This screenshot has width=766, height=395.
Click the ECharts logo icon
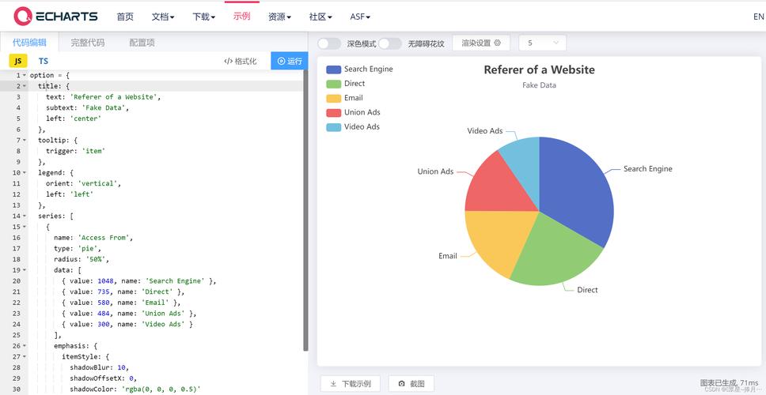[x=24, y=16]
